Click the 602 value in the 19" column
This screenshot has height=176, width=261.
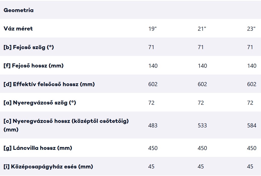tap(153, 84)
